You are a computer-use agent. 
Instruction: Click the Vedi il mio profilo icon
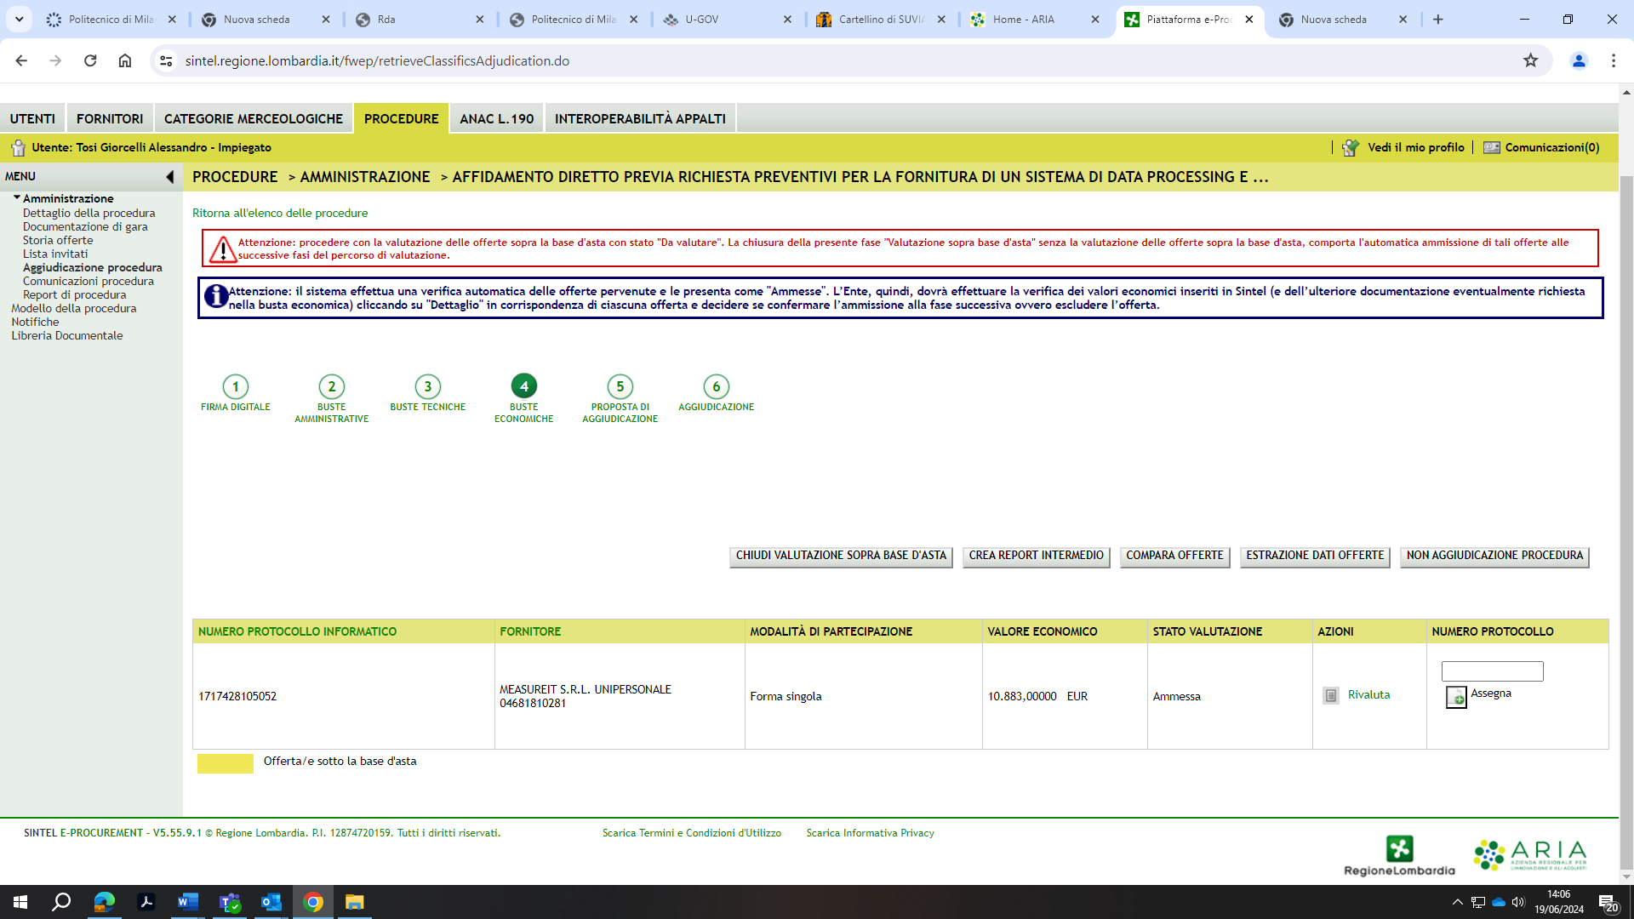coord(1351,147)
